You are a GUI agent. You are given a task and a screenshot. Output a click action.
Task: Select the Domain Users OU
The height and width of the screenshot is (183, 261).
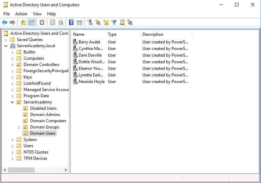[x=43, y=133]
